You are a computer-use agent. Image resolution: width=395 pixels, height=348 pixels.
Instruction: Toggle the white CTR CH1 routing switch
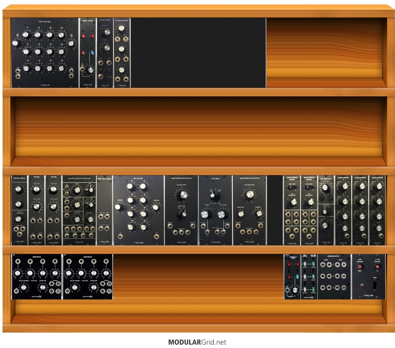click(x=305, y=277)
